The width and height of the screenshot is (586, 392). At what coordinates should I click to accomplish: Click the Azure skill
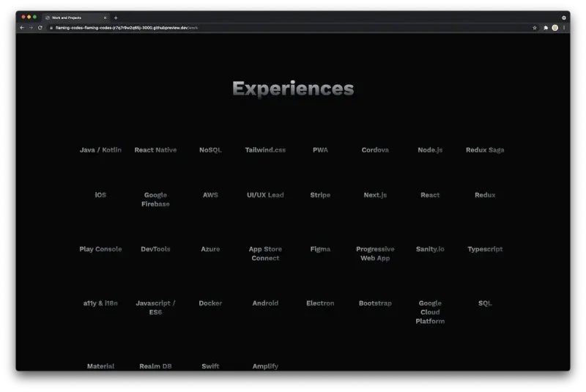pos(210,249)
